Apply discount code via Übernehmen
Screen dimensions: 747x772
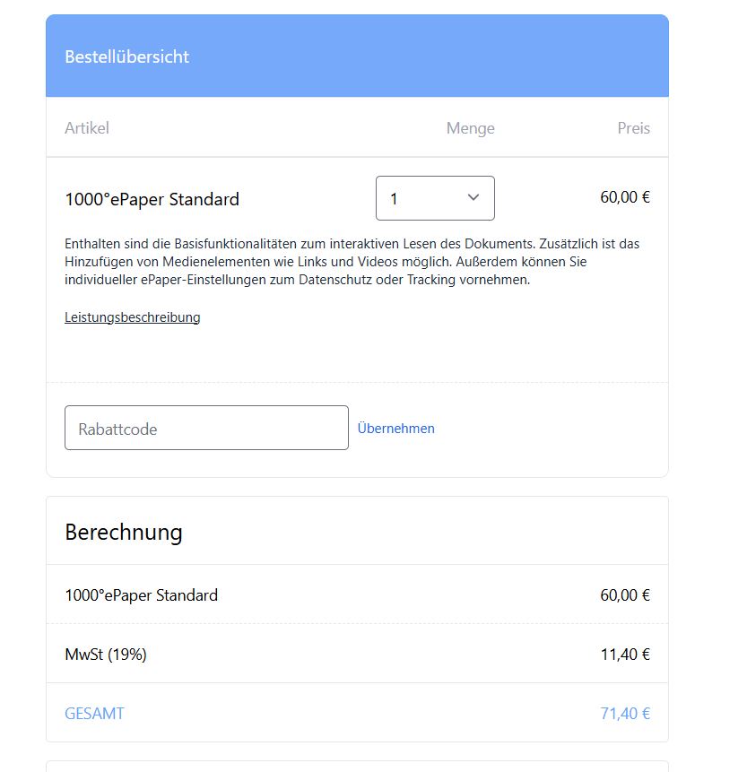395,429
